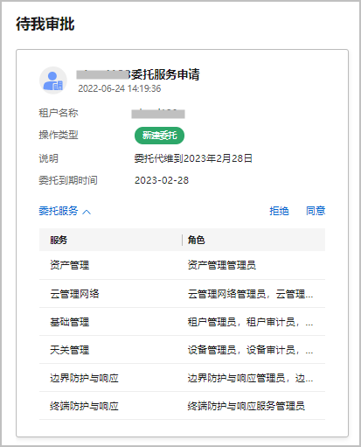Click the column divider between 服务 and 角色
This screenshot has height=447, width=361.
pyautogui.click(x=183, y=240)
